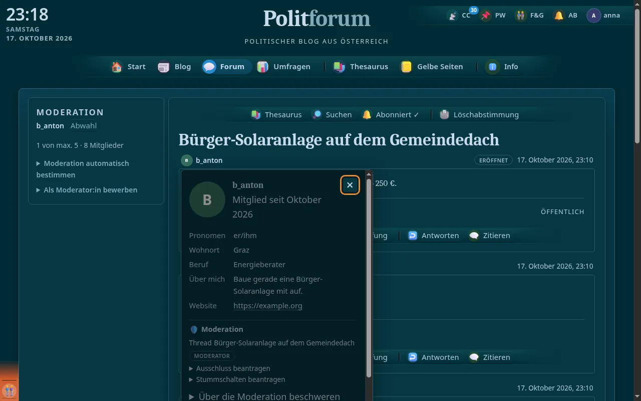Click the small b_anton avatar in the post header

pos(186,160)
